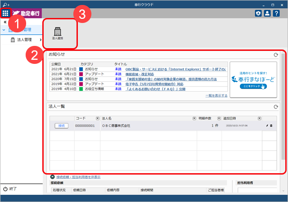Click the 接続期間 column header
The height and width of the screenshot is (202, 288).
tap(147, 190)
